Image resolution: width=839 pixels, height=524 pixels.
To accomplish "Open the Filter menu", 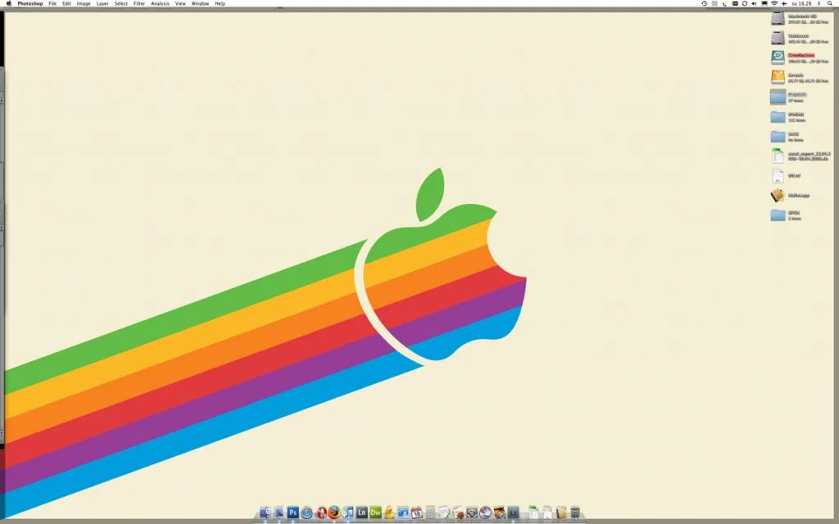I will (x=139, y=4).
